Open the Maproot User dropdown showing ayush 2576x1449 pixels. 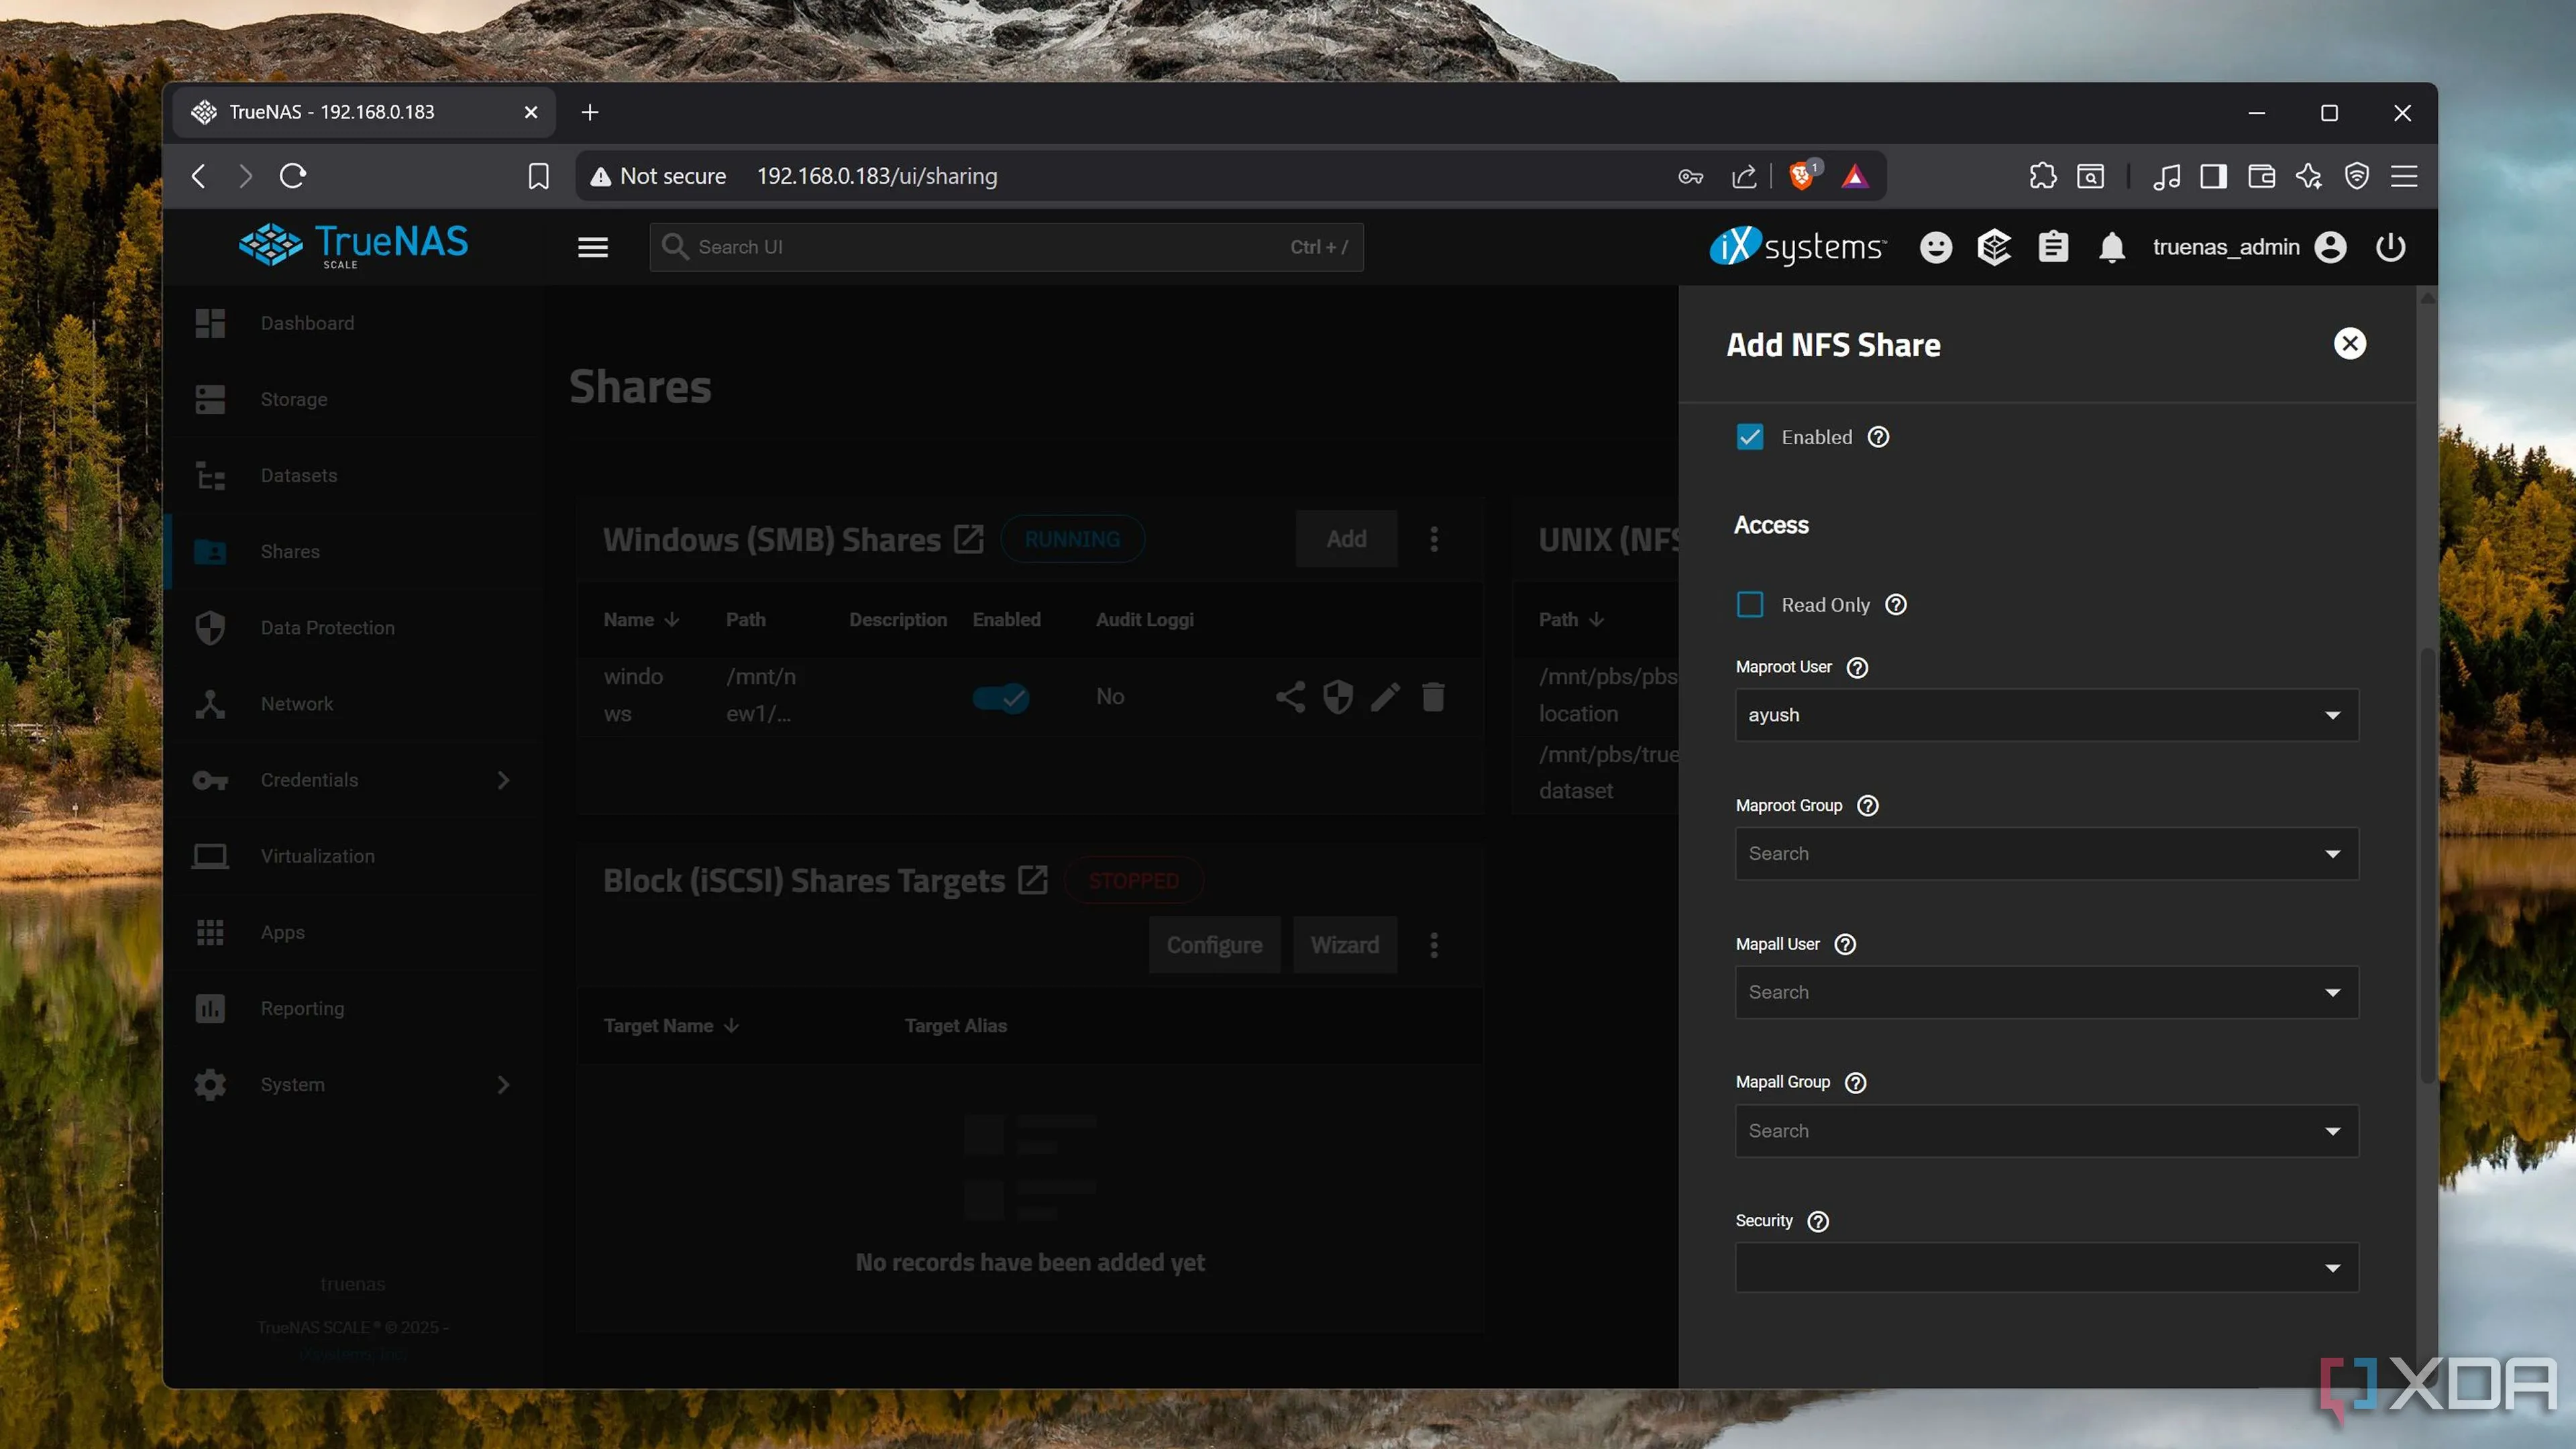tap(2046, 715)
